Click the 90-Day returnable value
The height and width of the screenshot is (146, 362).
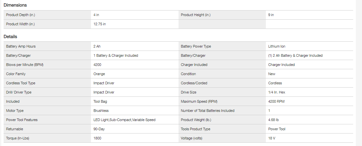pos(99,129)
